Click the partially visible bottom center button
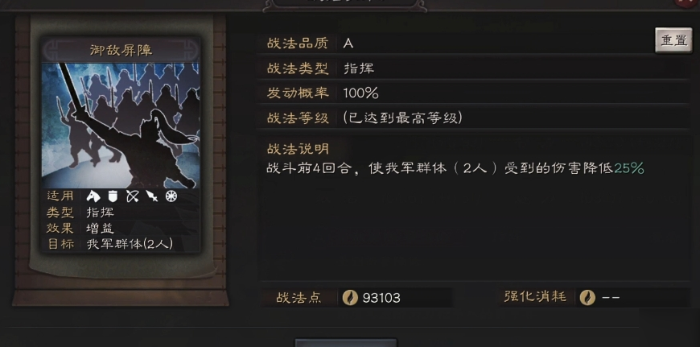Image resolution: width=700 pixels, height=347 pixels. pos(345,342)
